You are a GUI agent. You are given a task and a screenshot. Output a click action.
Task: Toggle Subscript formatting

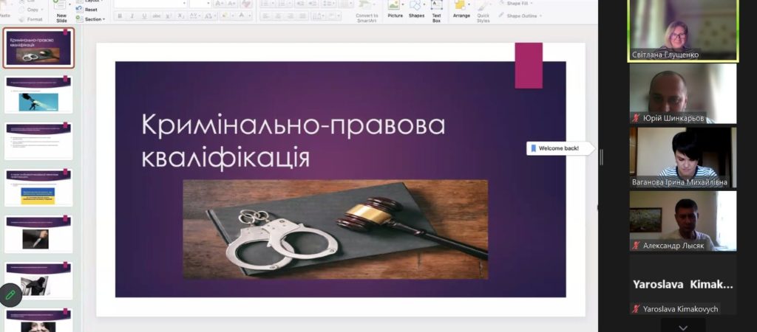point(180,16)
